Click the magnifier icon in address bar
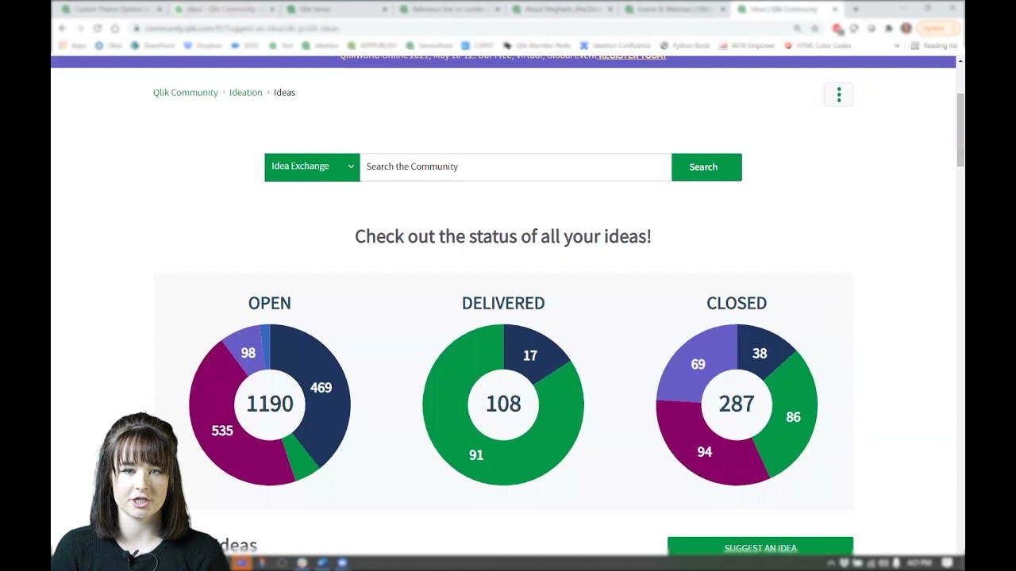This screenshot has width=1016, height=571. click(x=797, y=29)
